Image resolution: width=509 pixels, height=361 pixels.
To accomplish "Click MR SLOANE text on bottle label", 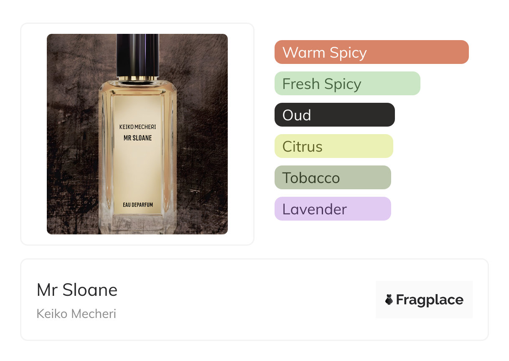I will (x=137, y=138).
